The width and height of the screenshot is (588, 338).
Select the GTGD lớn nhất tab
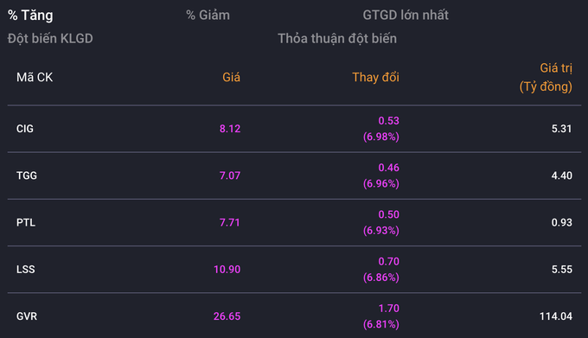[x=406, y=15]
